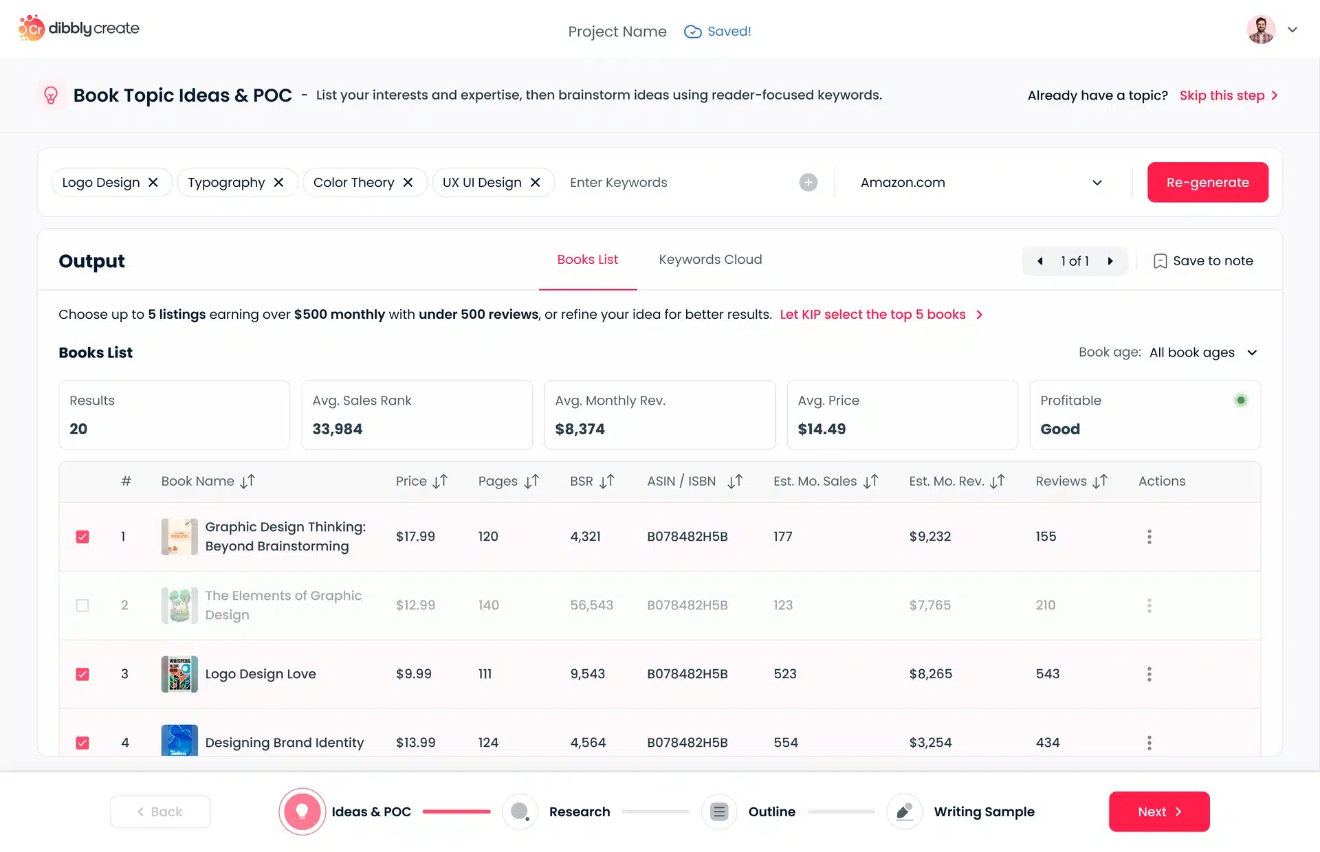Click the green Profitable status indicator
Screen dimensions: 1320x852
click(x=1240, y=400)
